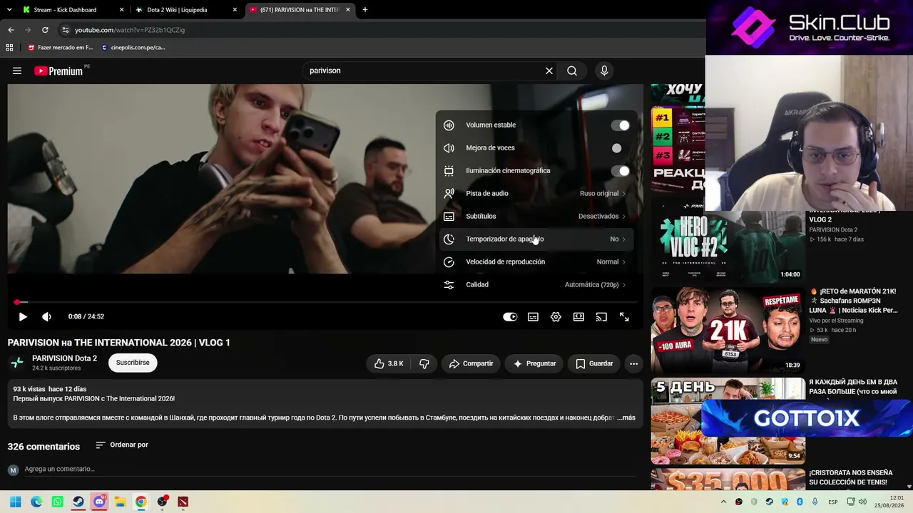Open the YouTube guide hamburger menu
Viewport: 913px width, 513px height.
point(17,71)
